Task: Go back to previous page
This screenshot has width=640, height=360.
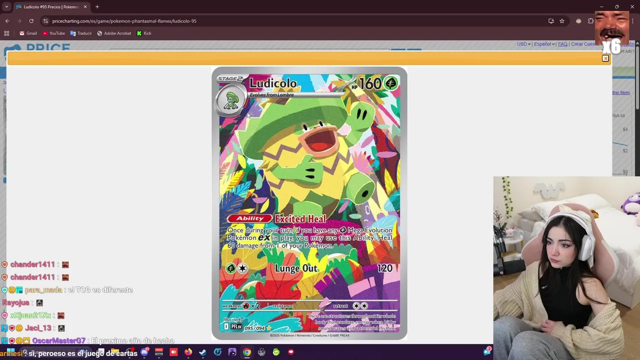Action: pos(7,21)
